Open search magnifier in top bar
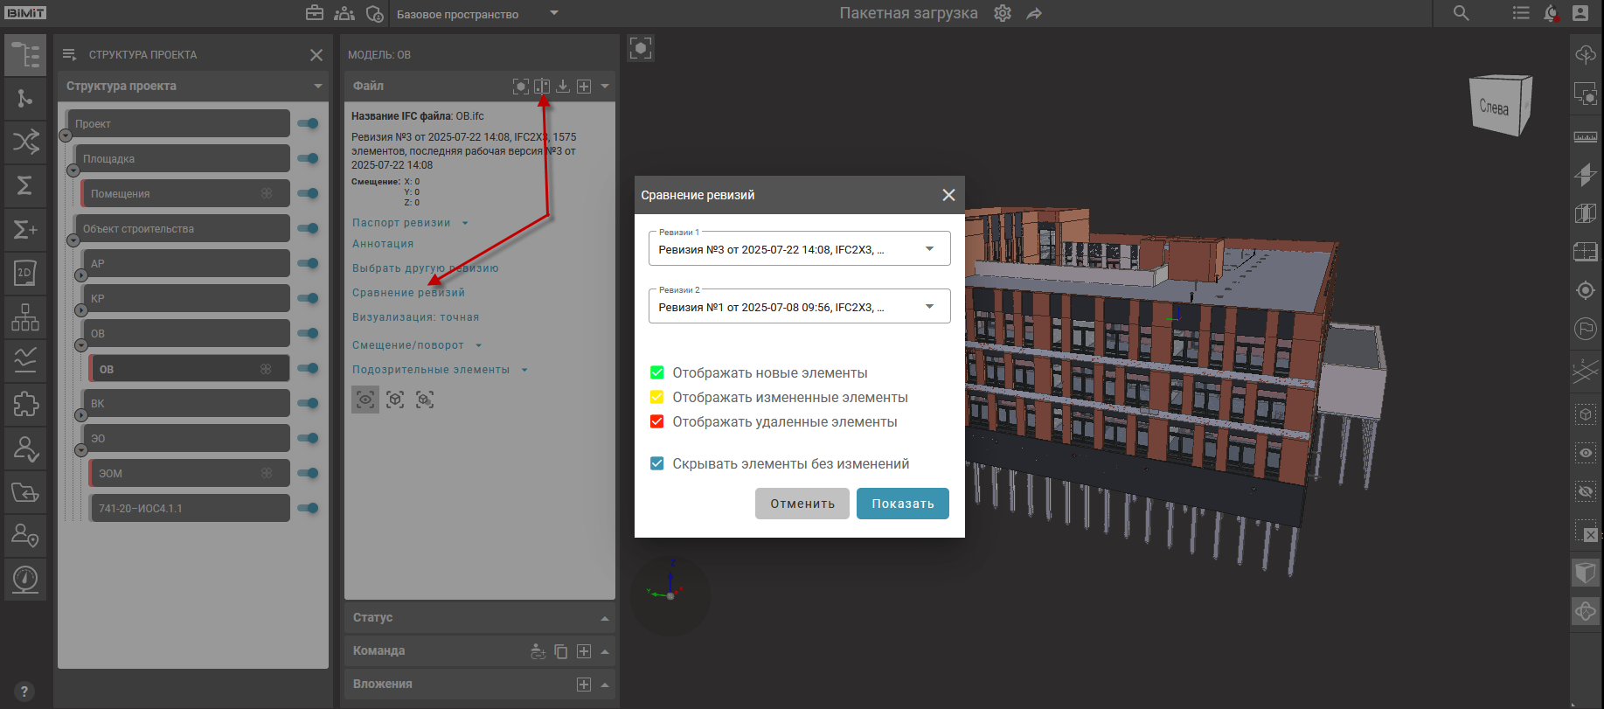1604x709 pixels. coord(1461,13)
